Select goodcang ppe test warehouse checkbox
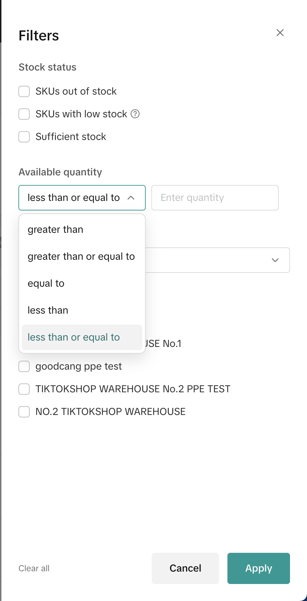The height and width of the screenshot is (601, 307). pyautogui.click(x=24, y=366)
